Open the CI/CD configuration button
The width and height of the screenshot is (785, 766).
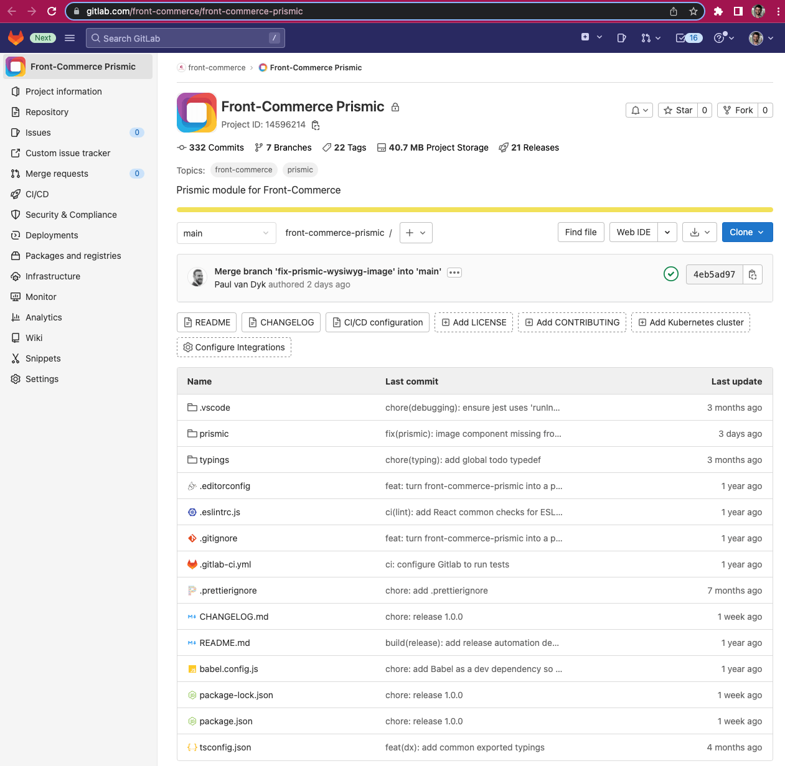377,322
